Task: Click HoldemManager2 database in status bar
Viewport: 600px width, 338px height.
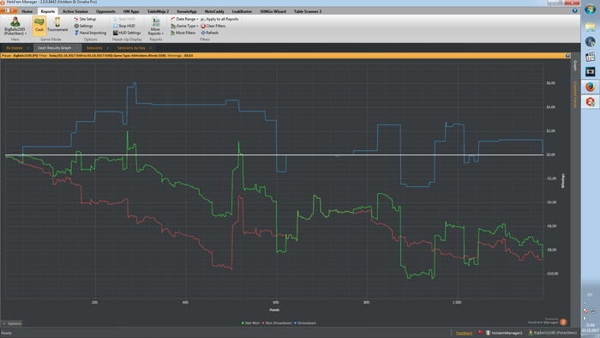Action: click(x=504, y=333)
